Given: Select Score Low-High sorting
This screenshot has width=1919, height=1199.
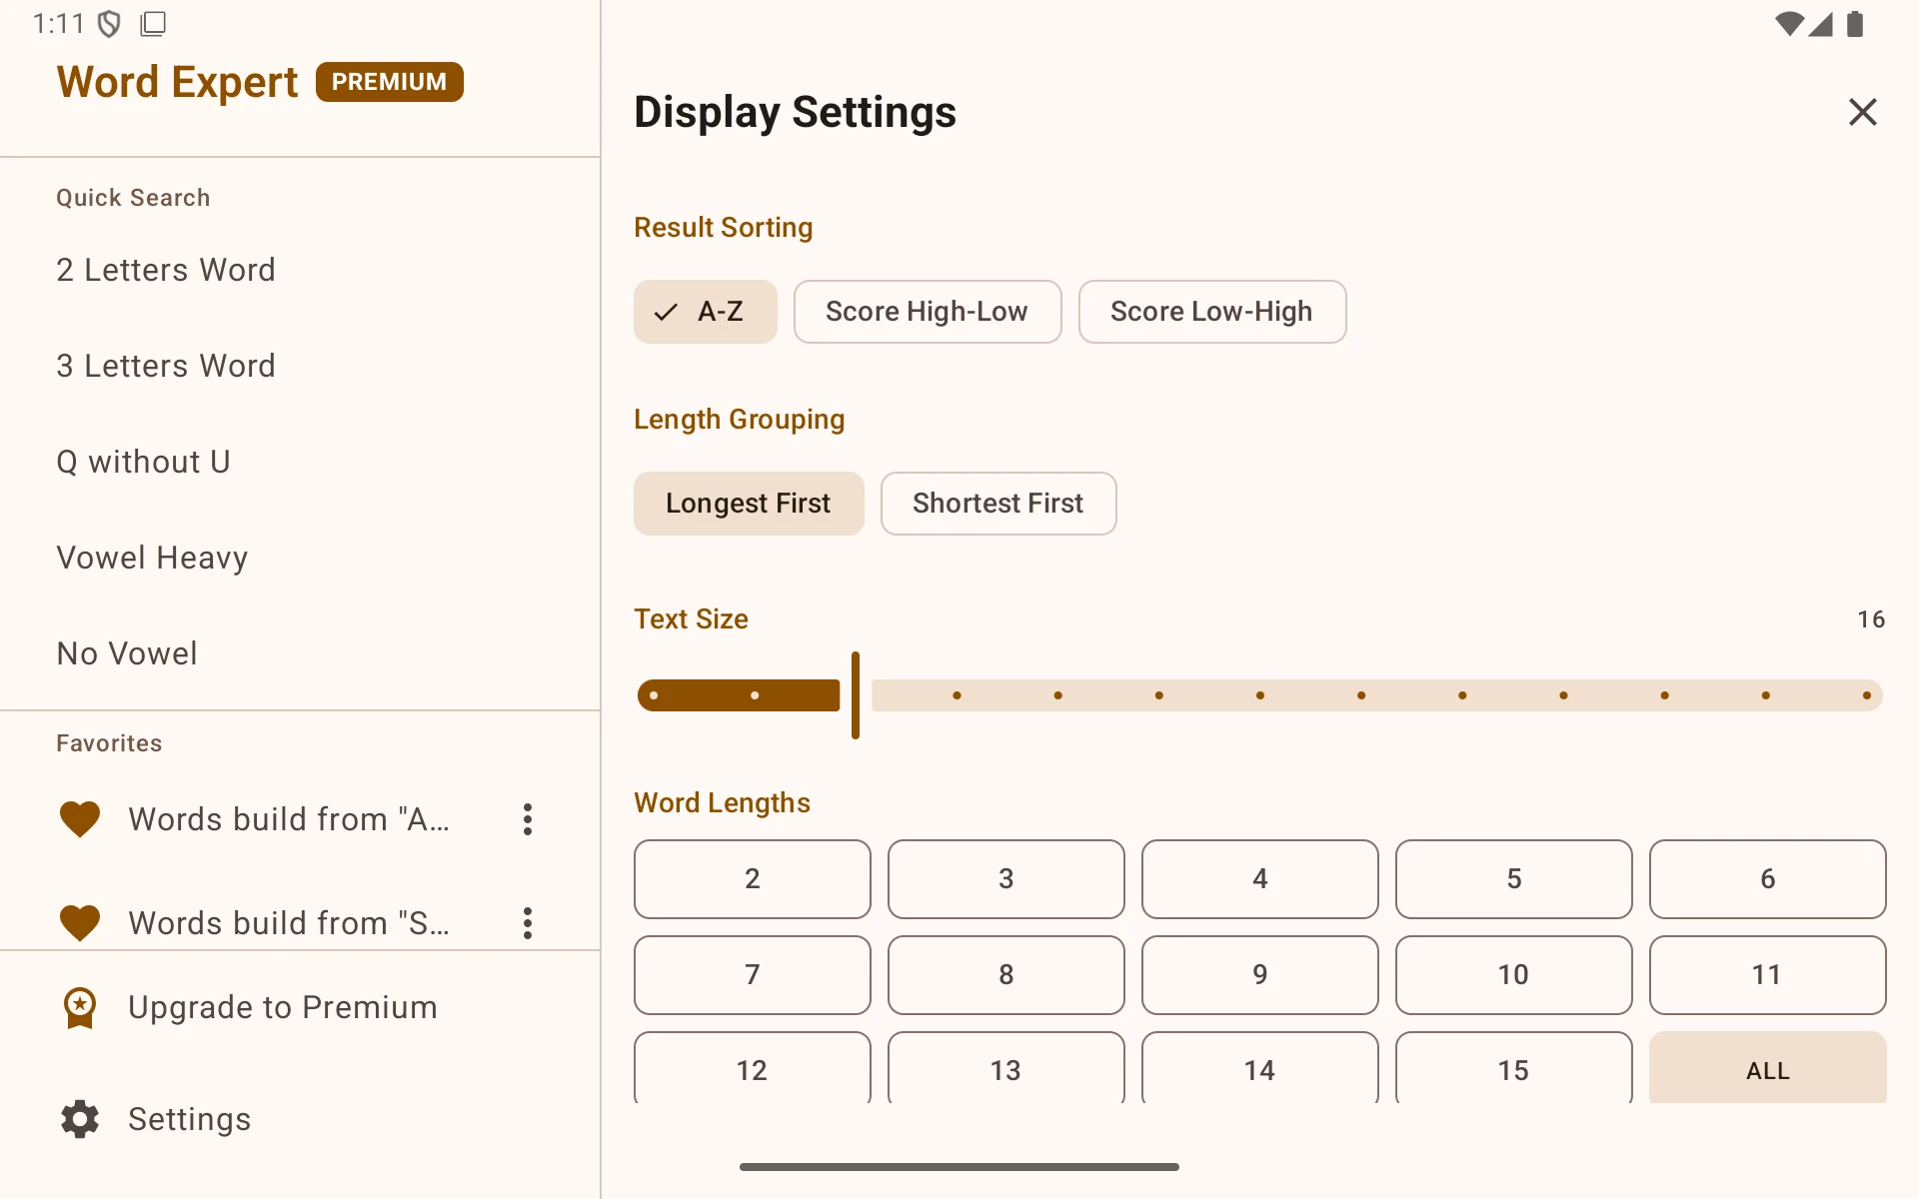Looking at the screenshot, I should click(x=1212, y=312).
